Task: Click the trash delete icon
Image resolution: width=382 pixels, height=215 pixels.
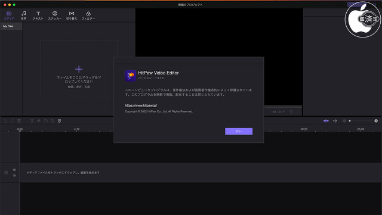Action: pyautogui.click(x=19, y=121)
